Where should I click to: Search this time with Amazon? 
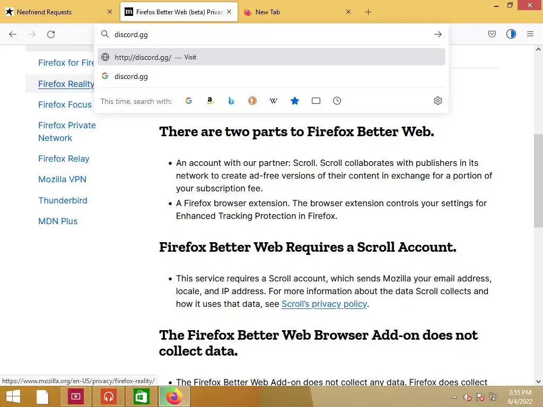210,101
